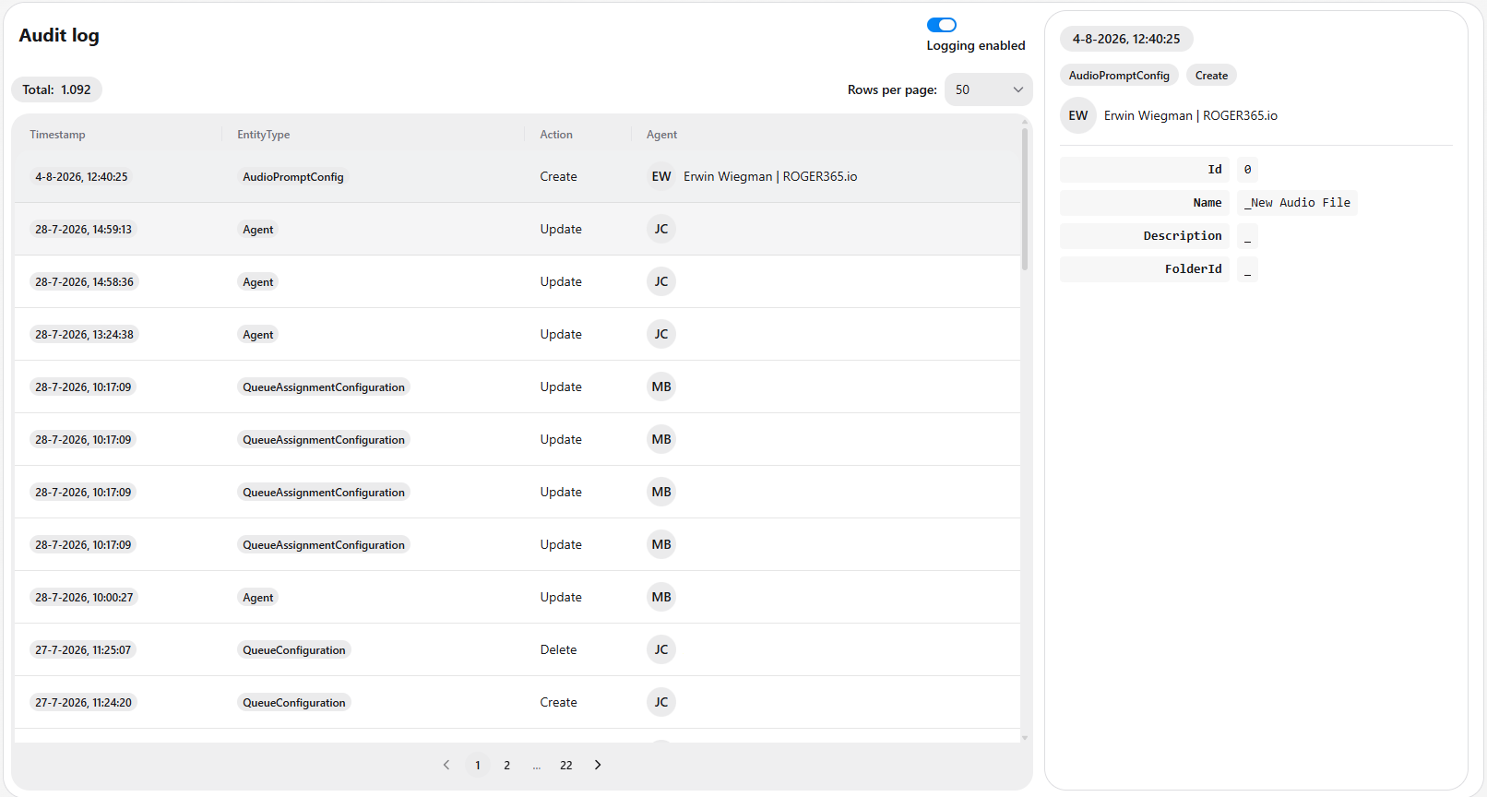1487x797 pixels.
Task: Go to the previous page arrow
Action: coord(446,765)
